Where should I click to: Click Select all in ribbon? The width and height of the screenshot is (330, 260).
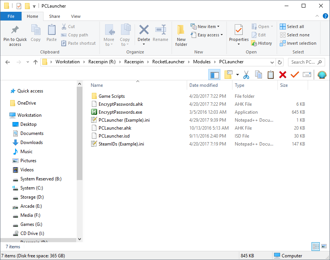coord(292,27)
